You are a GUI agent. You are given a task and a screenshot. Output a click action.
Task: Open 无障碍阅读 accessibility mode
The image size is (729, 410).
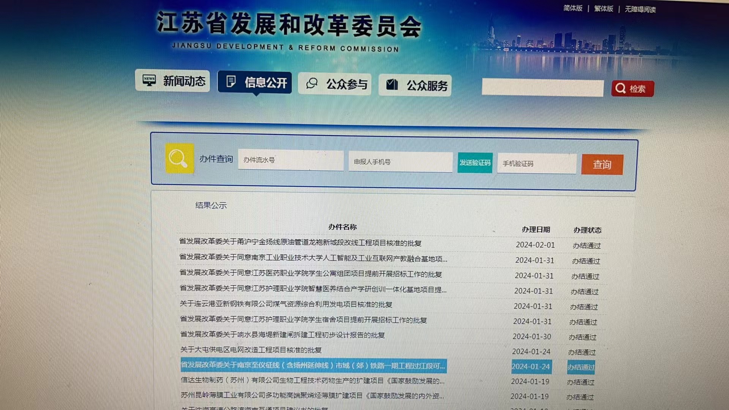click(640, 9)
